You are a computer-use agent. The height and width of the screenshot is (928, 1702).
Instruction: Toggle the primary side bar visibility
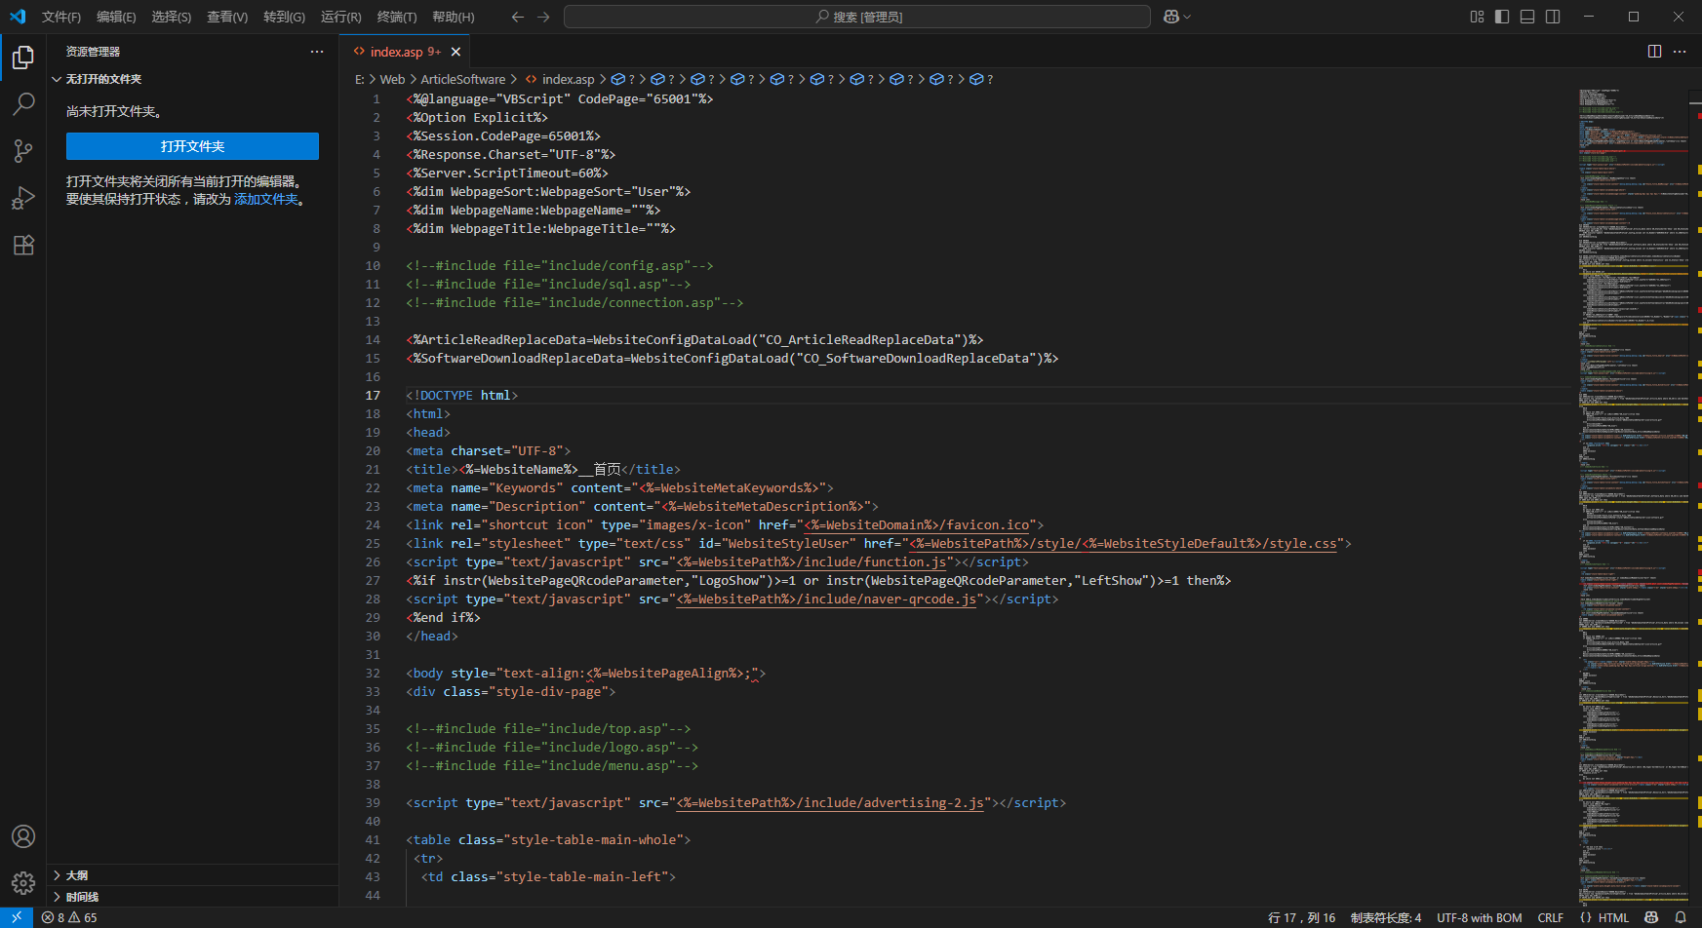click(x=1502, y=17)
